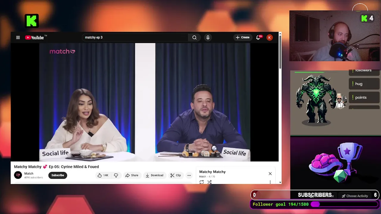Open the Match channel avatar
This screenshot has height=214, width=381.
click(x=18, y=175)
